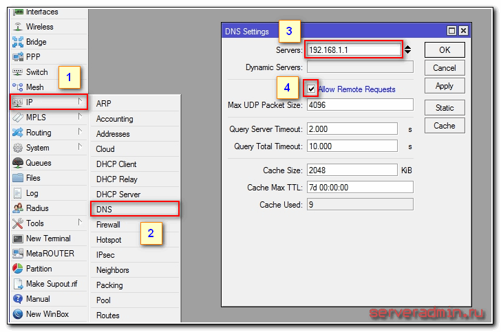This screenshot has width=501, height=332.
Task: Click the Apply button
Action: pyautogui.click(x=445, y=86)
